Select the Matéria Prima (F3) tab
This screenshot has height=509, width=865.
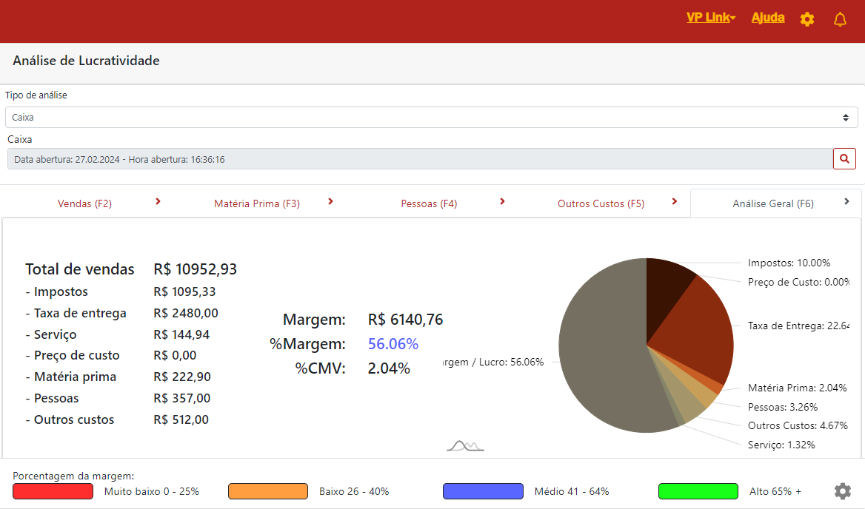(x=256, y=203)
